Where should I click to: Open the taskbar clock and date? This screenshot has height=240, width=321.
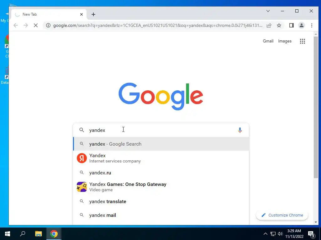(294, 234)
